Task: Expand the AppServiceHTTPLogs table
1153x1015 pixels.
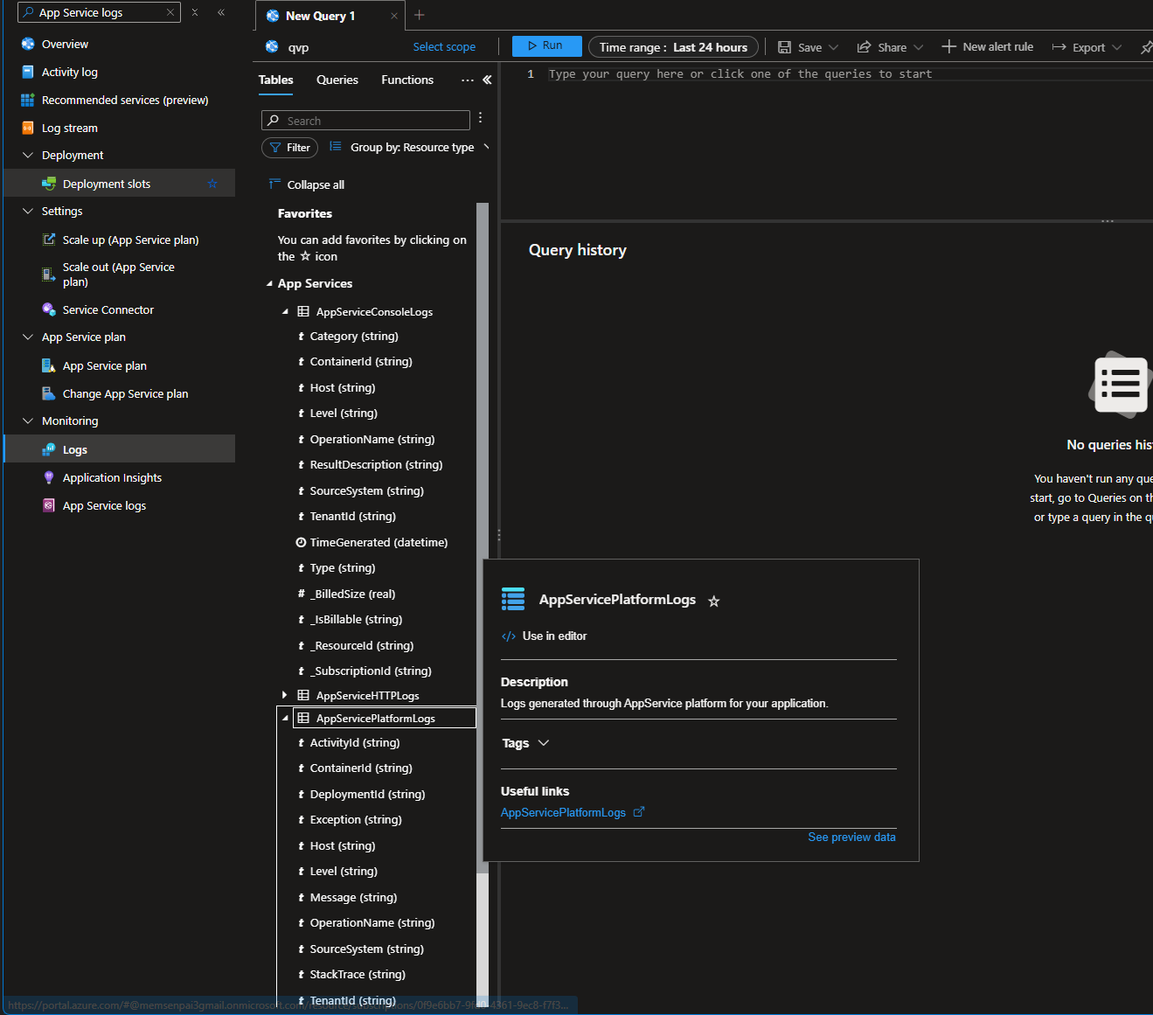Action: coord(285,695)
